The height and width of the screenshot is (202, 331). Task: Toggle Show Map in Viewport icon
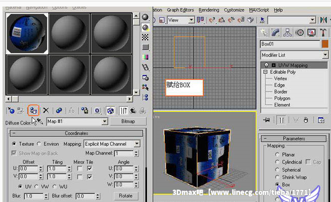(x=110, y=110)
